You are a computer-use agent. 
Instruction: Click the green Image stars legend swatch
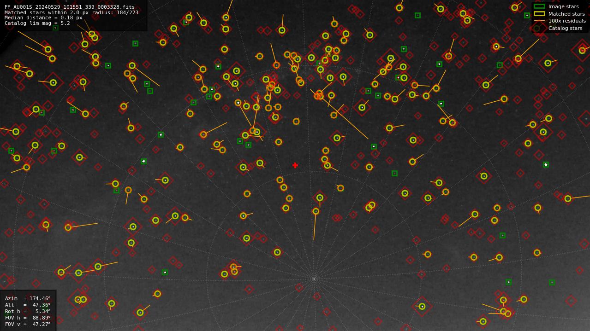pyautogui.click(x=539, y=6)
